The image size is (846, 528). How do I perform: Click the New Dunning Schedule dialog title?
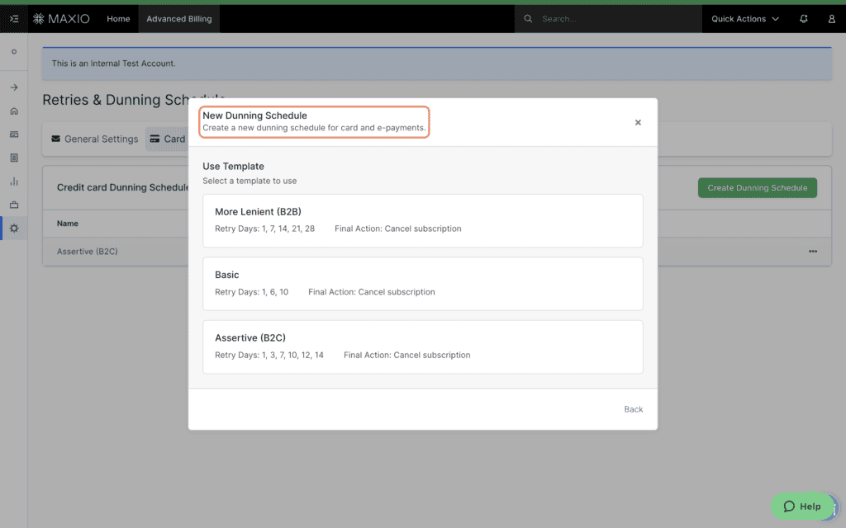[x=254, y=115]
